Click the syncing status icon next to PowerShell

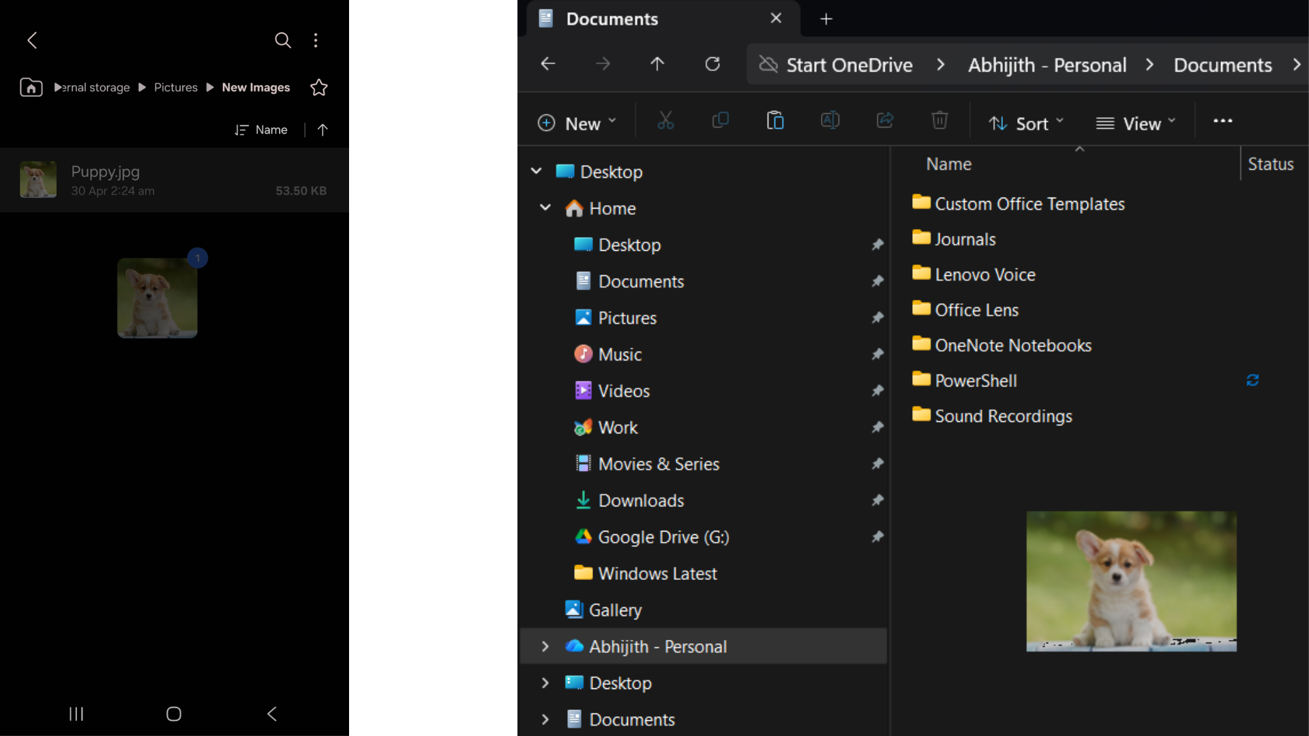tap(1253, 380)
